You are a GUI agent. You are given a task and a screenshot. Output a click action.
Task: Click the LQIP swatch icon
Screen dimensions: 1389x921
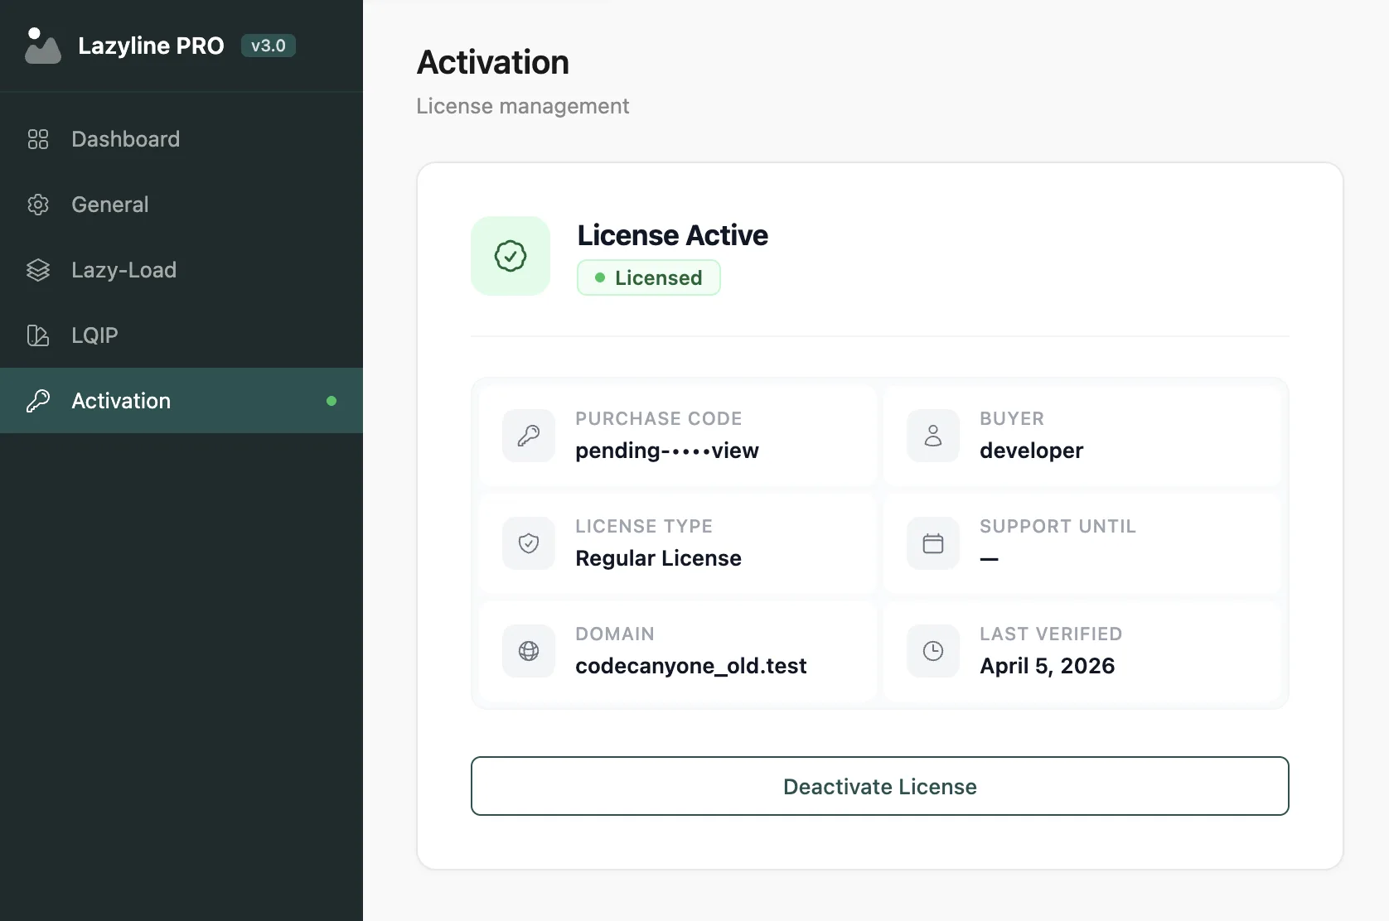pyautogui.click(x=38, y=335)
